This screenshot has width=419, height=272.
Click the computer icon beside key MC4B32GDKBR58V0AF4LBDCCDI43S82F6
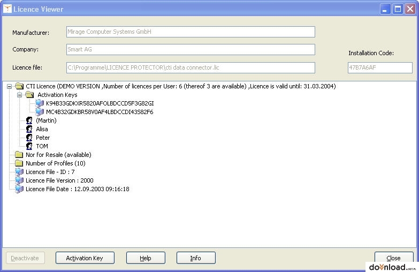[40, 112]
